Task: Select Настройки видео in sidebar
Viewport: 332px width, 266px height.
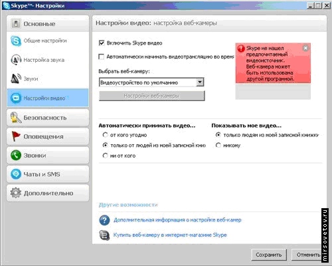Action: tap(48, 98)
